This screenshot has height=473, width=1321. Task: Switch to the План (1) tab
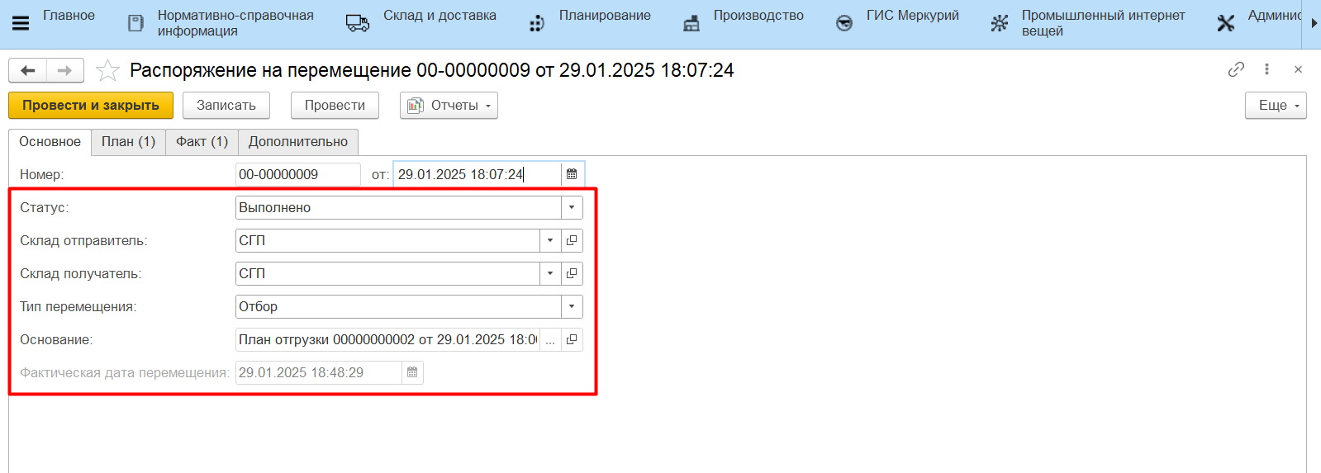(128, 142)
